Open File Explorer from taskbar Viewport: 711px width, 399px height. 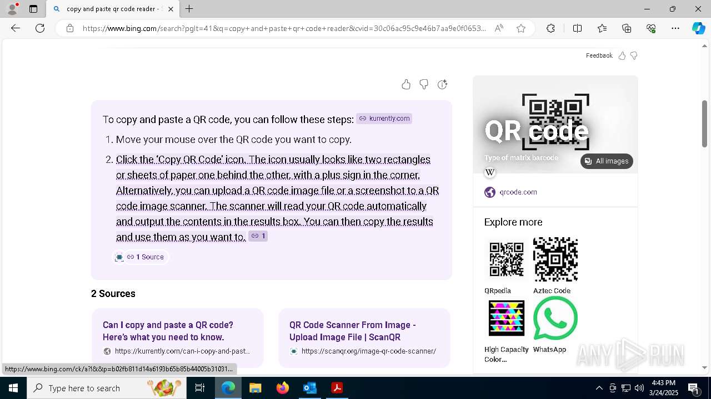255,388
